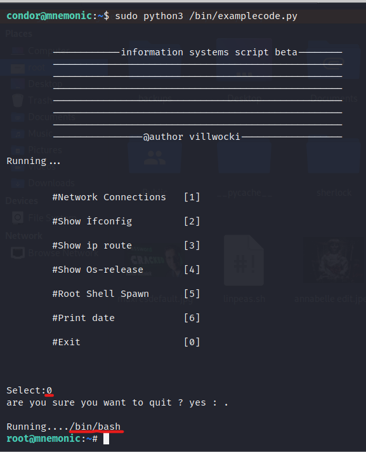Click the Network Connections option text
The height and width of the screenshot is (452, 366).
click(109, 197)
